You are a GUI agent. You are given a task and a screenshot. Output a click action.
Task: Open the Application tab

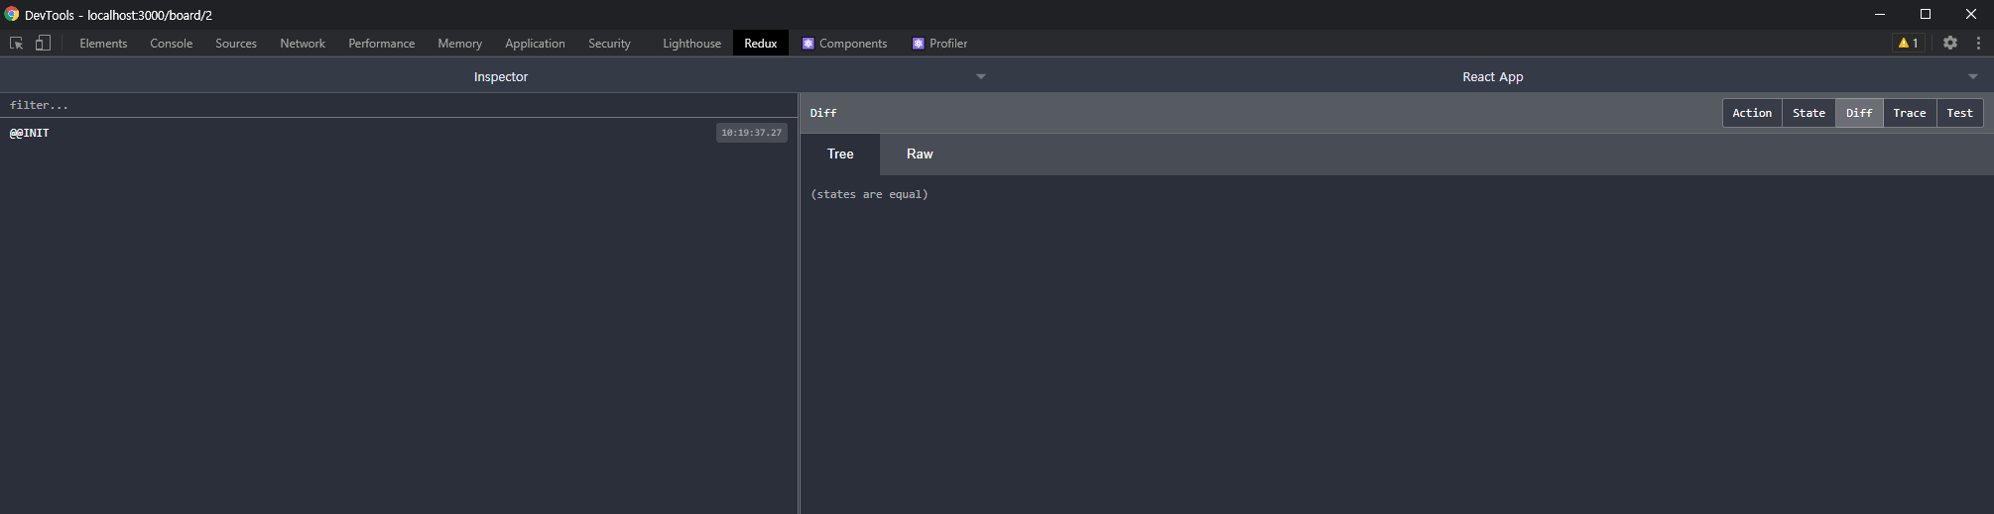[535, 43]
